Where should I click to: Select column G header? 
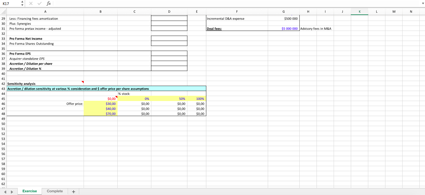[284, 11]
